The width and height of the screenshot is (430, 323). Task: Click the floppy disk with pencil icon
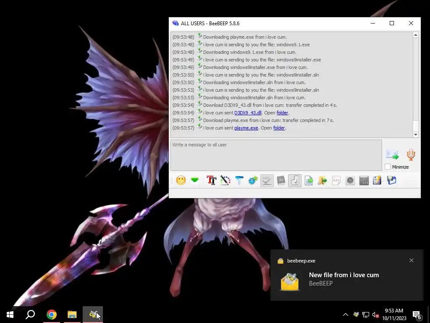coord(378,180)
